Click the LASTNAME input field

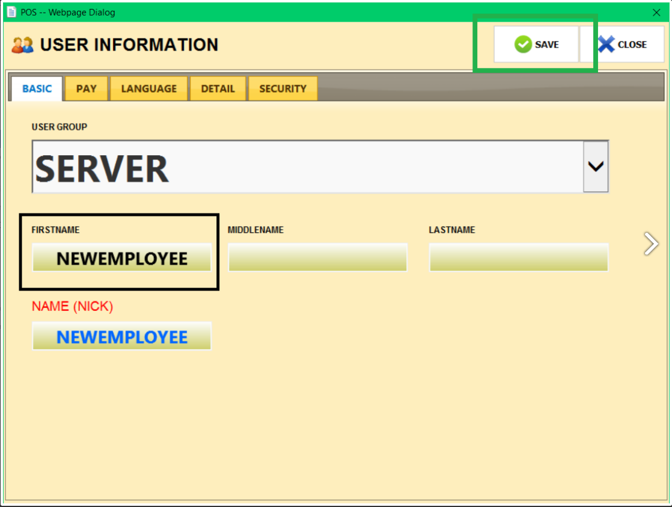(x=519, y=257)
